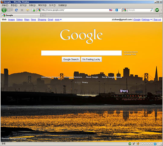Click the main Google search input box

coord(81,53)
